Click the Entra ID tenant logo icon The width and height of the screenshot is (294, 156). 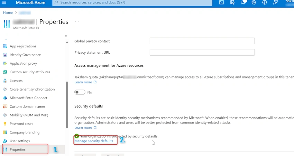pyautogui.click(x=7, y=24)
